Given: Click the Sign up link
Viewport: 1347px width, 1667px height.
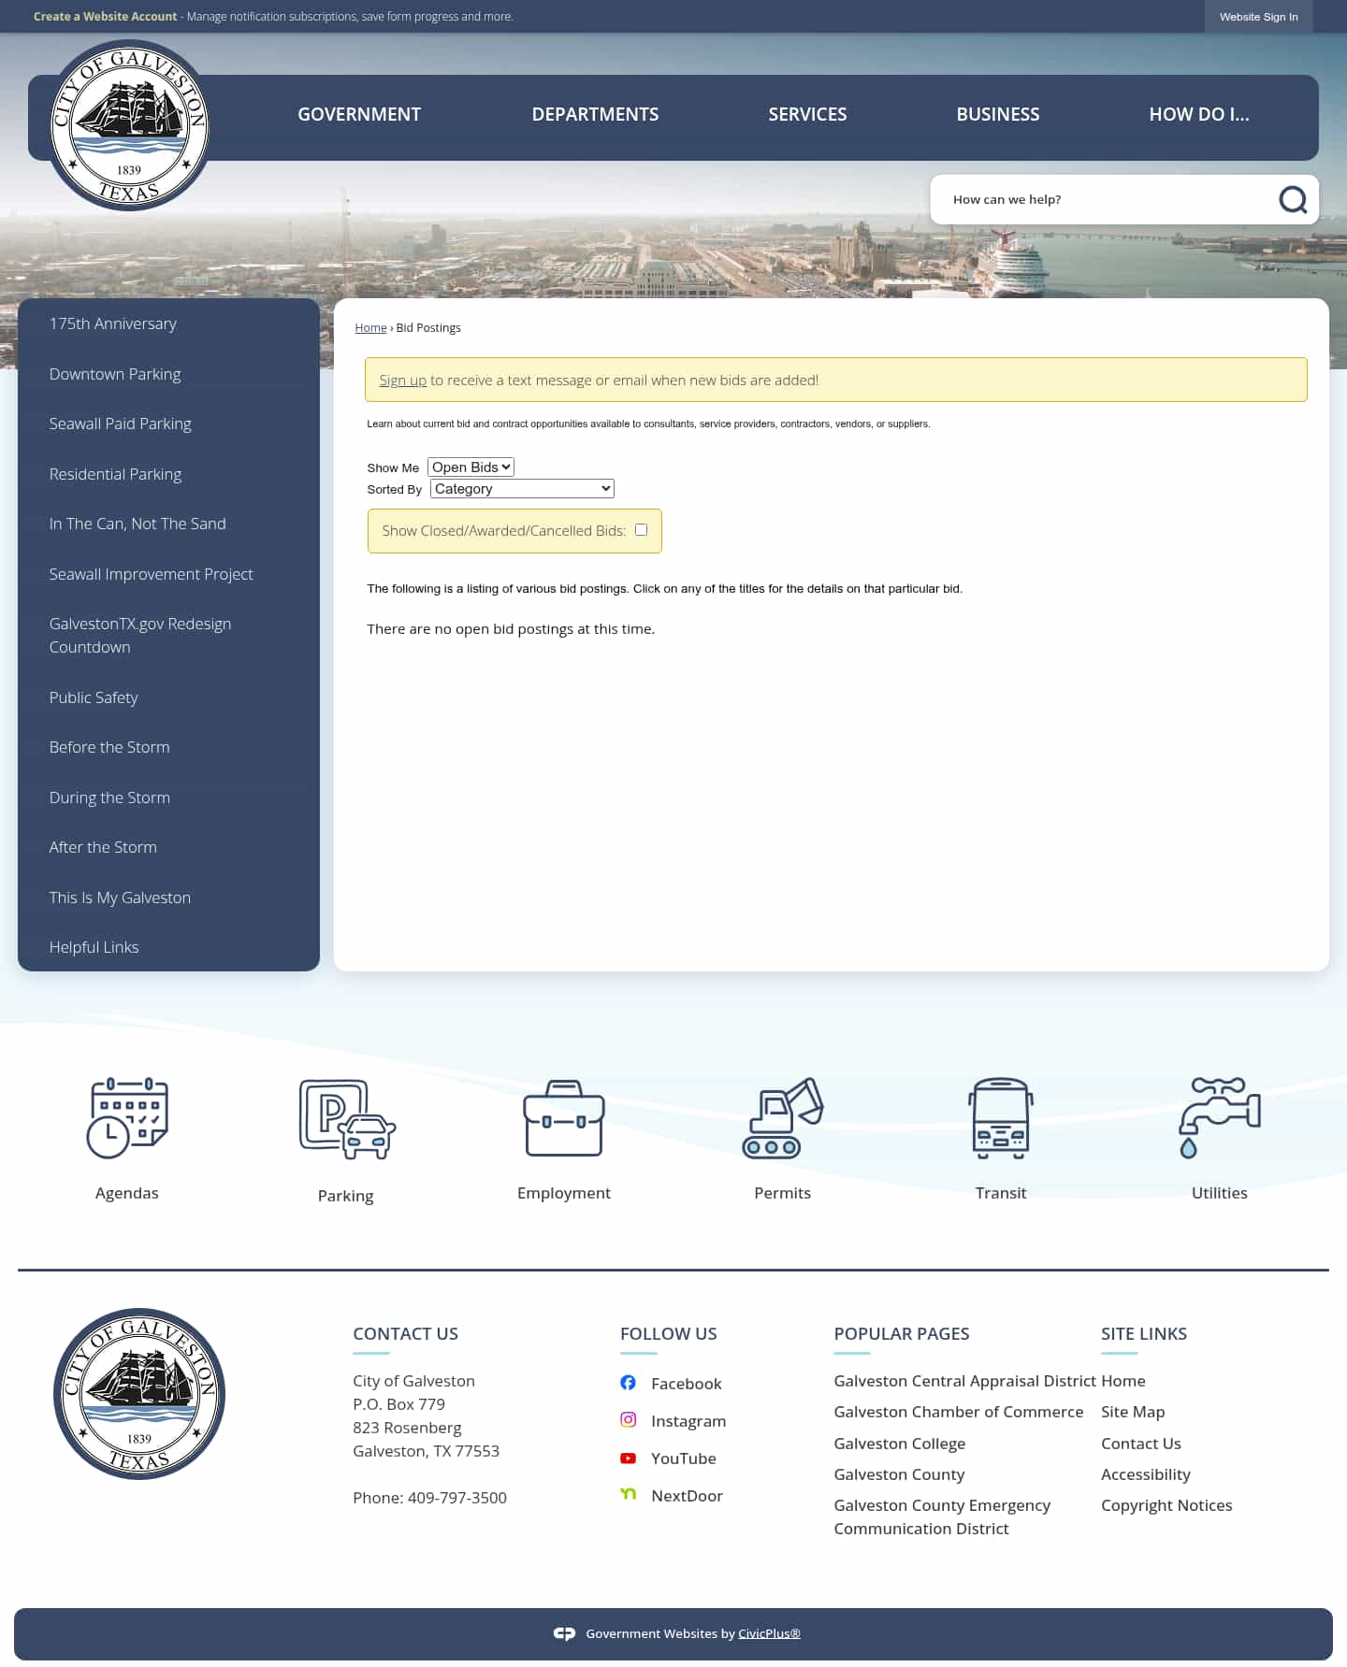Looking at the screenshot, I should [x=402, y=381].
